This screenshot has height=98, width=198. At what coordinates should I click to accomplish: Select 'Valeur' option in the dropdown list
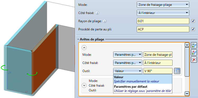click(143, 79)
